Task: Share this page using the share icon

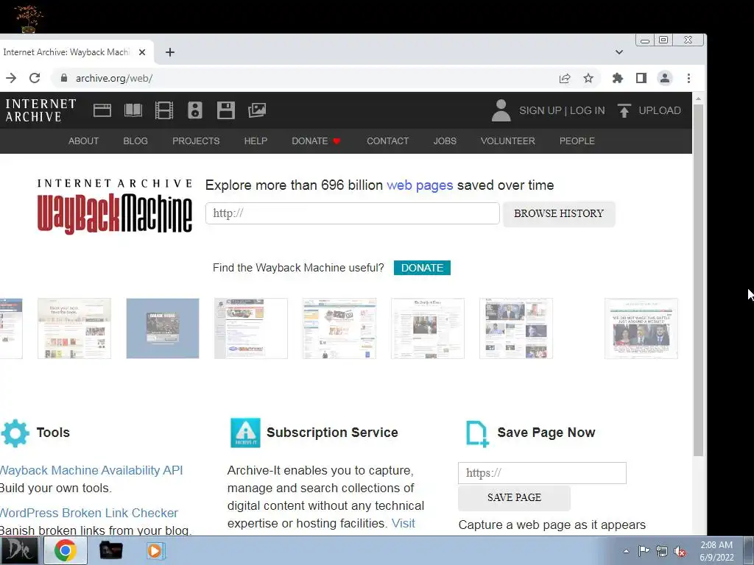Action: pos(565,78)
